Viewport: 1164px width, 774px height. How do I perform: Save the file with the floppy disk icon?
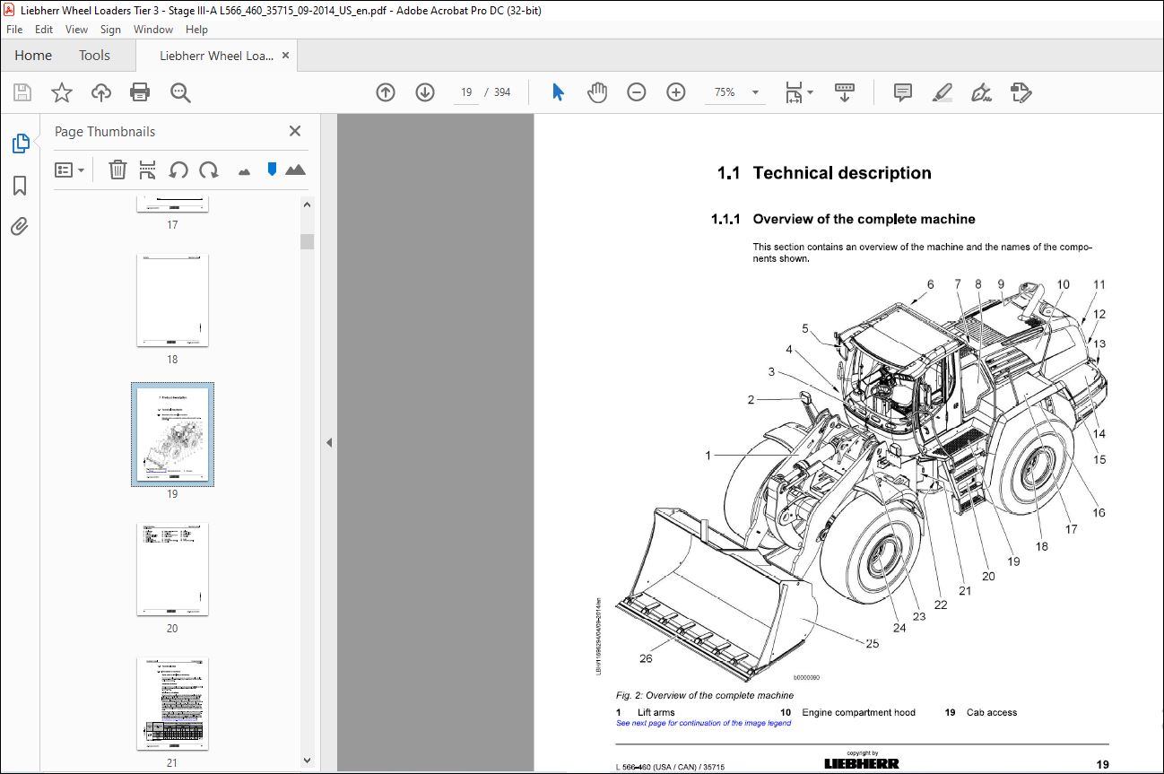(22, 92)
